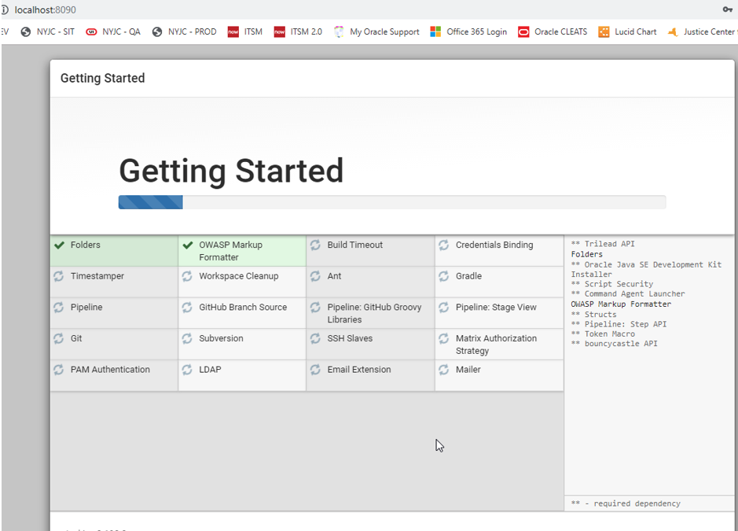Click the Mailer plugin sync icon
Screen dimensions: 738x531
443,370
